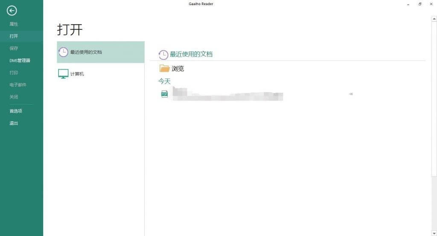Choose 打印 (Print) from the sidebar
This screenshot has width=437, height=236.
pos(14,73)
